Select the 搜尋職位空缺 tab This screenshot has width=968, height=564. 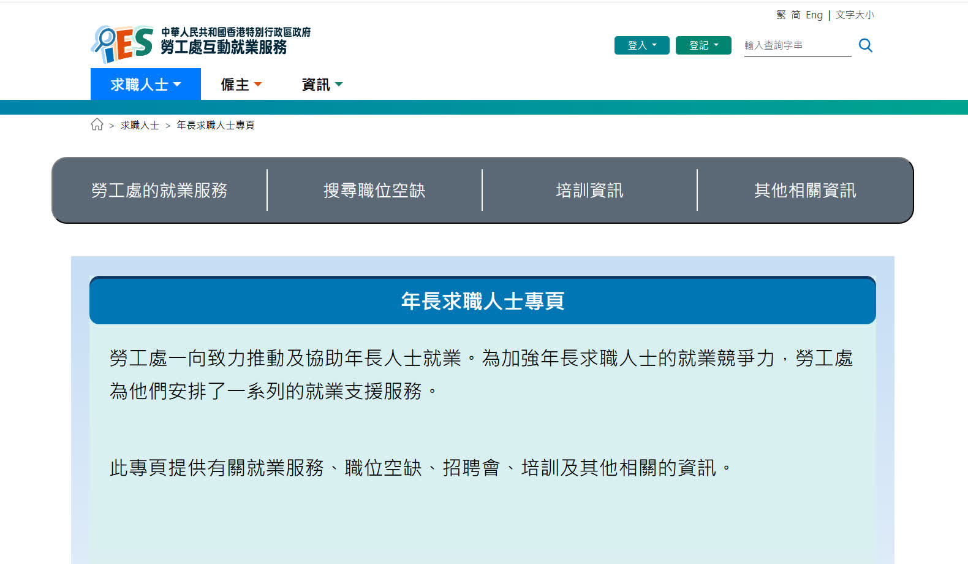[374, 191]
